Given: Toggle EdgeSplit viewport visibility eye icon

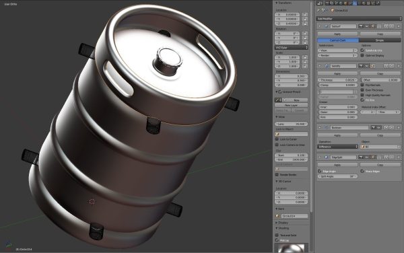Looking at the screenshot, I should [367, 157].
